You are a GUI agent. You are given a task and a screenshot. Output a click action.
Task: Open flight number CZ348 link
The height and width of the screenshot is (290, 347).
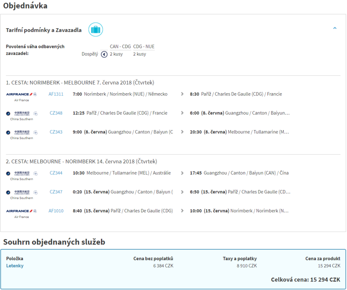coord(56,113)
